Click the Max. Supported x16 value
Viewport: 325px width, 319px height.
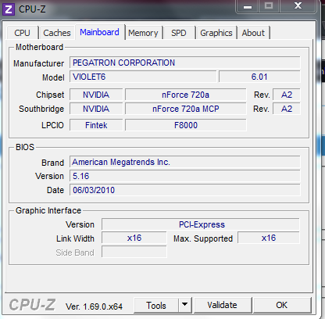point(269,238)
